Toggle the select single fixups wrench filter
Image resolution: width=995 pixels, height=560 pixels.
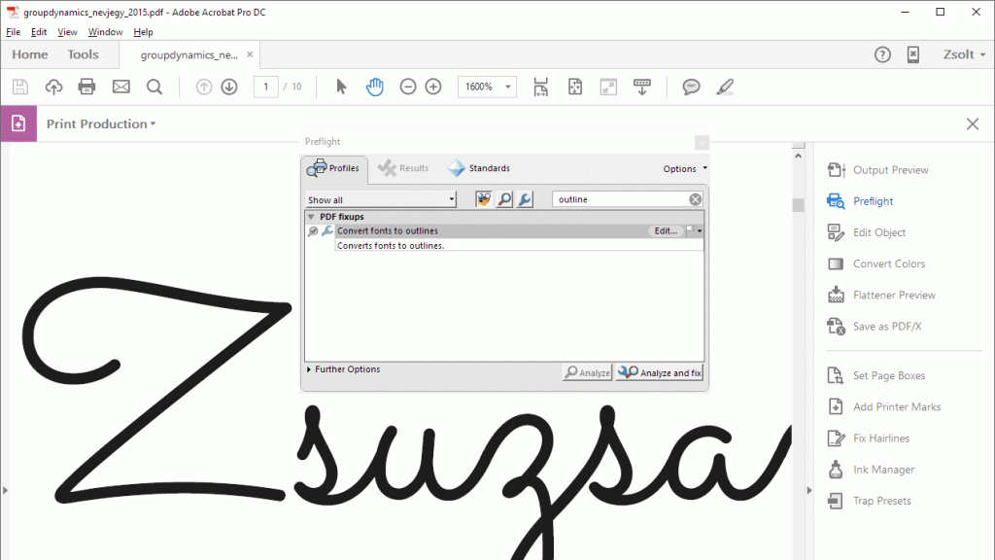(525, 199)
